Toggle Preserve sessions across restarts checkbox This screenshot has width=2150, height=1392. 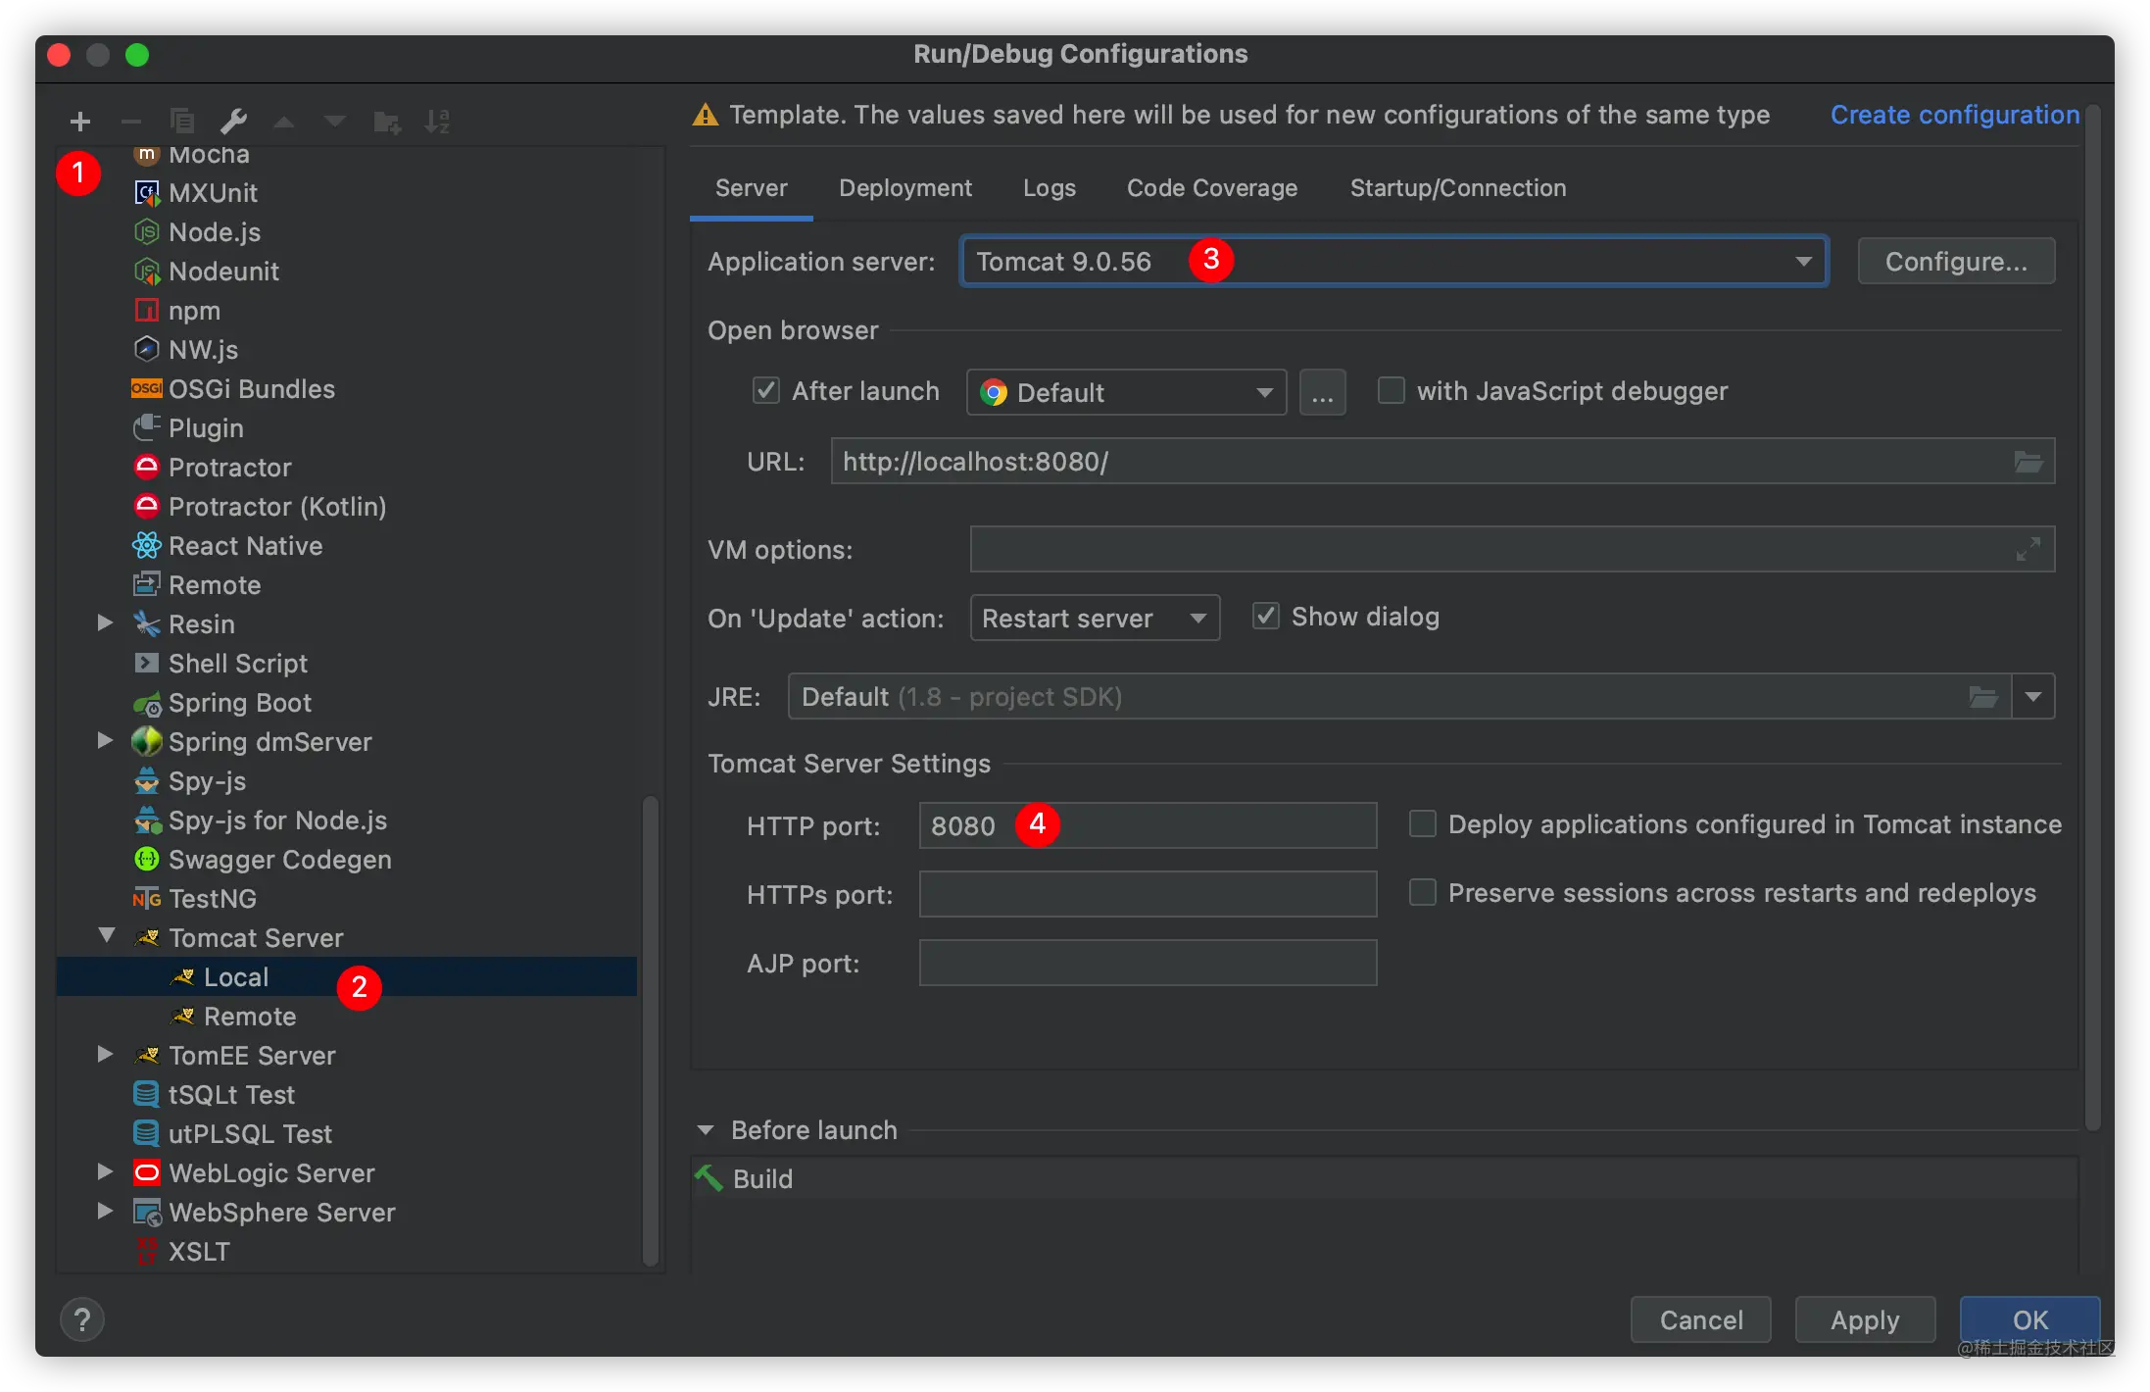click(1422, 893)
